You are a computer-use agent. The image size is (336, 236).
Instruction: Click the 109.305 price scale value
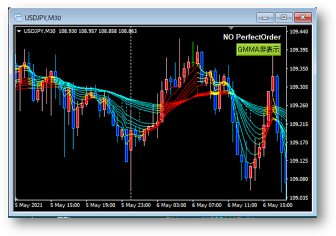pos(299,87)
